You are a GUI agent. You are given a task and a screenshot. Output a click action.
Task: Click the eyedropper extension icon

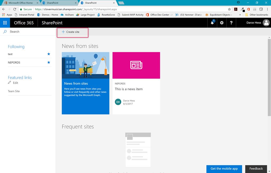click(x=242, y=9)
